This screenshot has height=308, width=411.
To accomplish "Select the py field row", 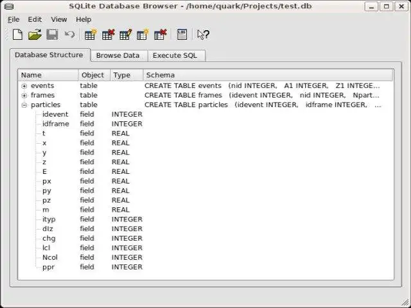I will click(205, 191).
